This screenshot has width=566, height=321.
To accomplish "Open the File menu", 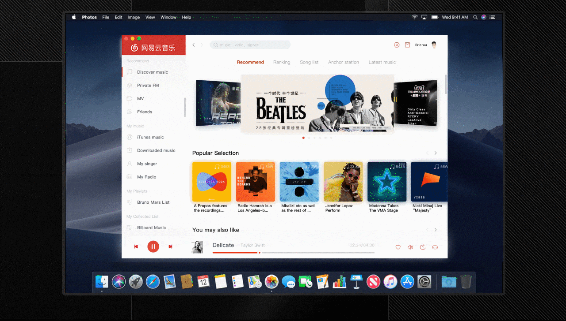I will 106,17.
